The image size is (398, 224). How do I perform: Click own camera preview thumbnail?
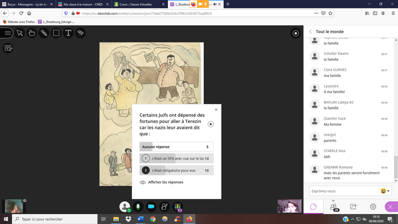(x=14, y=206)
